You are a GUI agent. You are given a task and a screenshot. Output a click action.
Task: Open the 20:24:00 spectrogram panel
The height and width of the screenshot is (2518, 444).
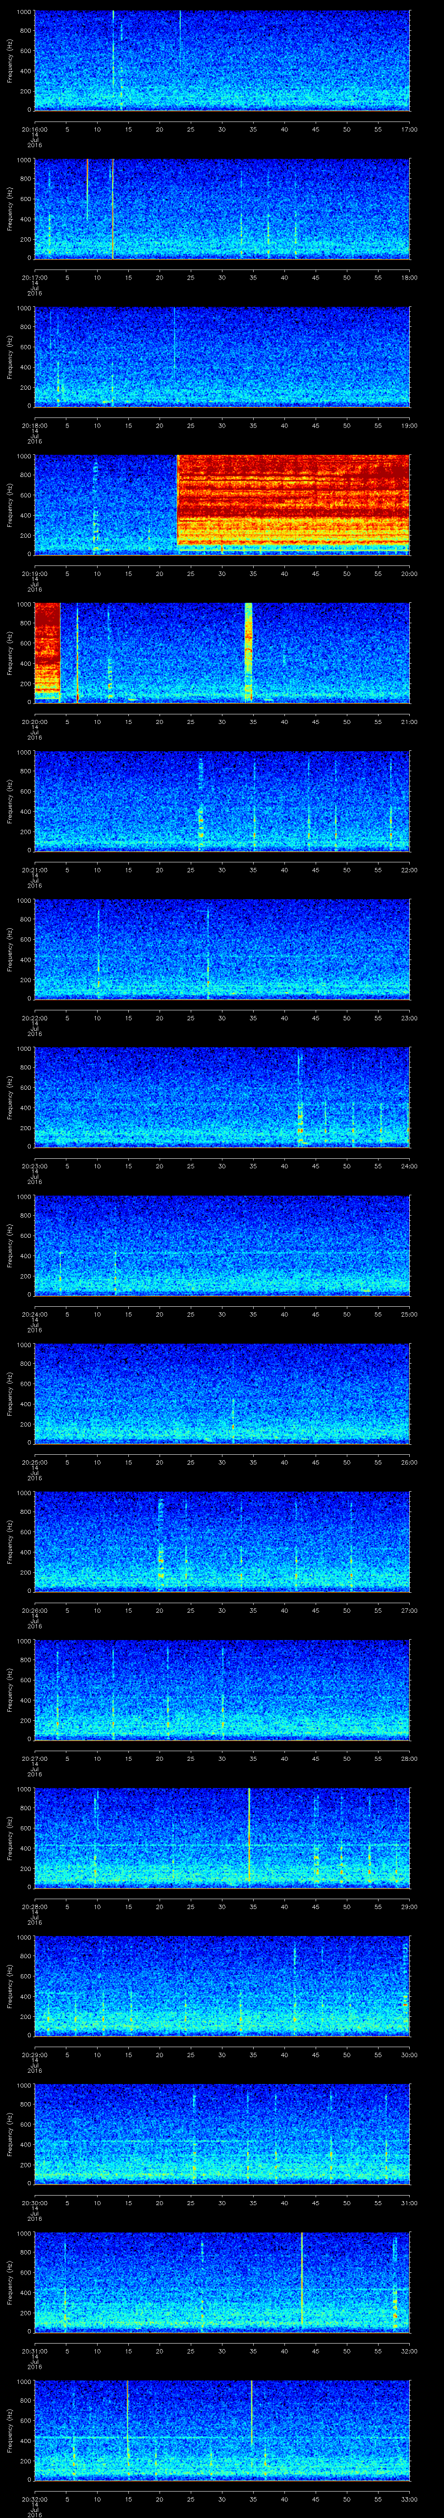tap(222, 1245)
